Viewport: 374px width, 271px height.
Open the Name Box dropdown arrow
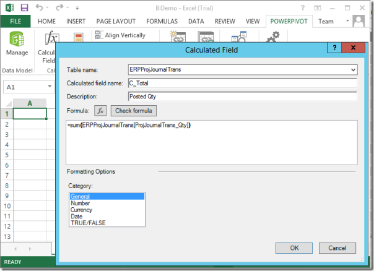50,88
